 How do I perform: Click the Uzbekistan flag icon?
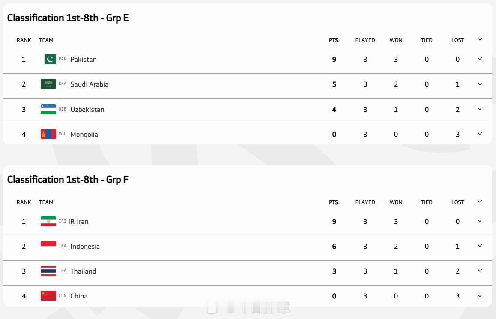(x=48, y=109)
